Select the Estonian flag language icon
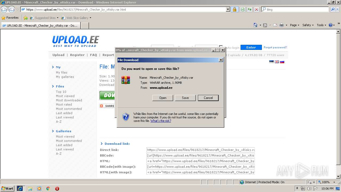 click(x=271, y=62)
